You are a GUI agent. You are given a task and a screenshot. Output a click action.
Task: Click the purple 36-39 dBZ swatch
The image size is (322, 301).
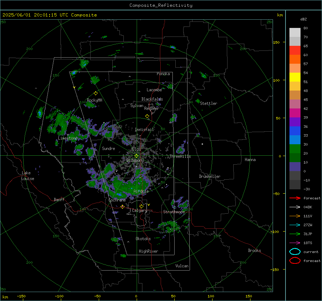tap(295, 122)
